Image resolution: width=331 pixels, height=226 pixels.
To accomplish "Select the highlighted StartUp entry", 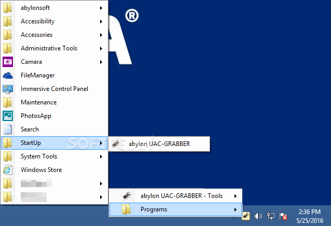I will pos(54,143).
